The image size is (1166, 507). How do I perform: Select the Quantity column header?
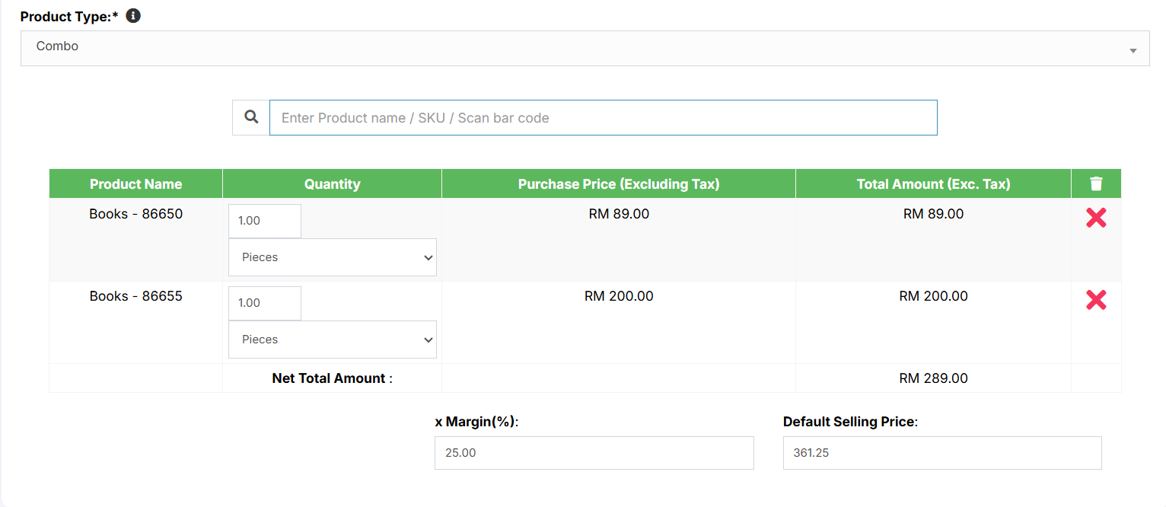click(x=332, y=184)
